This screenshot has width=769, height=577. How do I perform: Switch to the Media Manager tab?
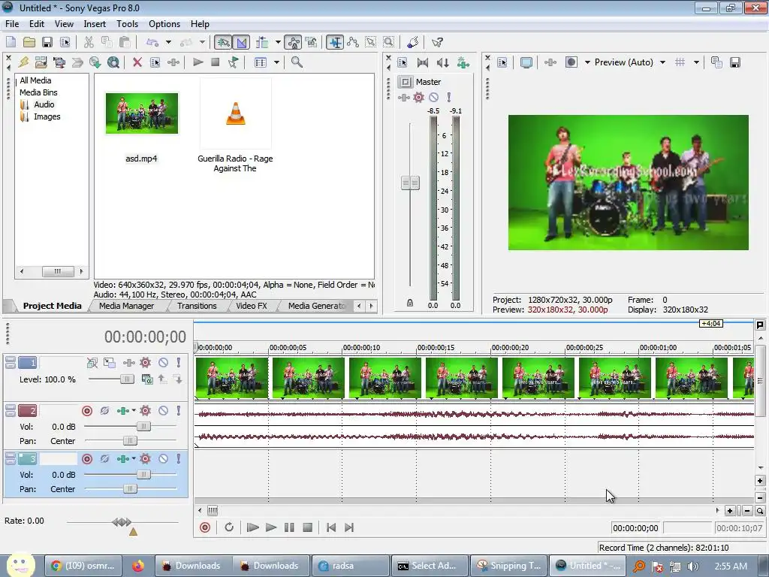pos(126,306)
